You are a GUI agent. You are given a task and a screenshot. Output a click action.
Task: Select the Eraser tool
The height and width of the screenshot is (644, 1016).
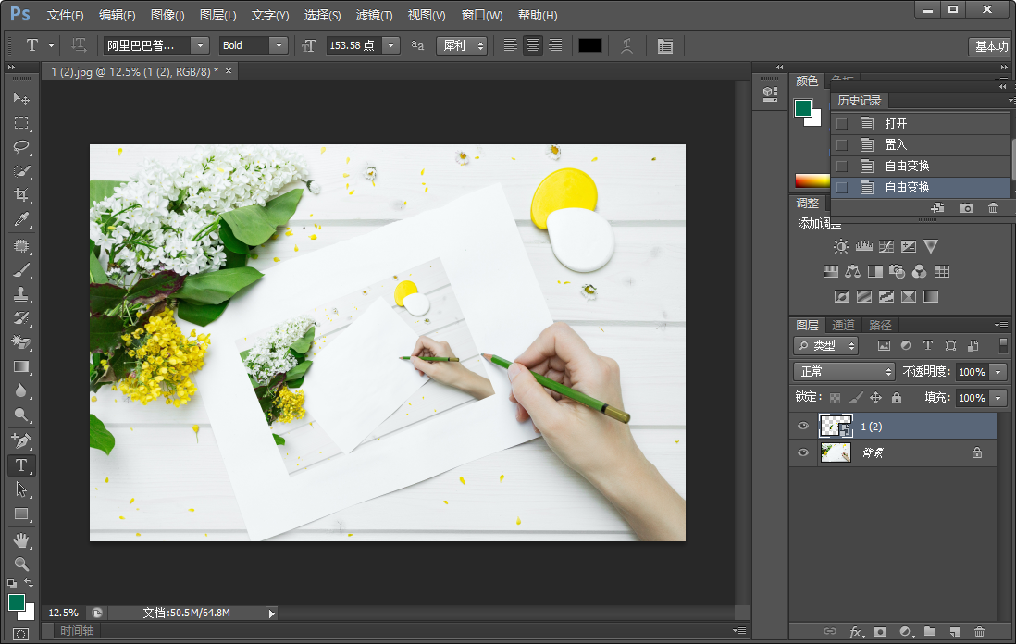point(21,342)
